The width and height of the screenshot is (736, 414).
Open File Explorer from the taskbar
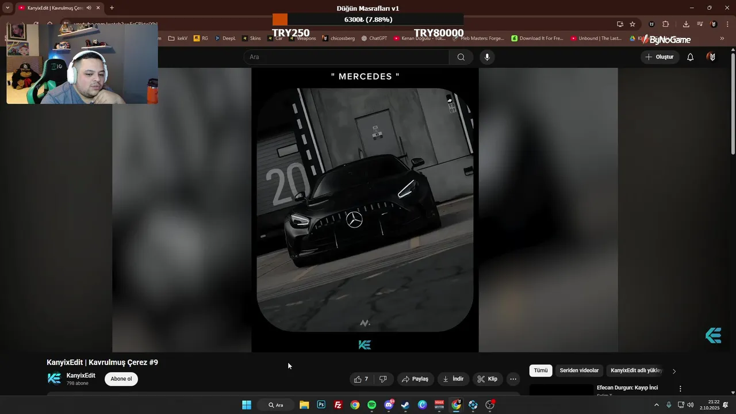[x=304, y=405]
